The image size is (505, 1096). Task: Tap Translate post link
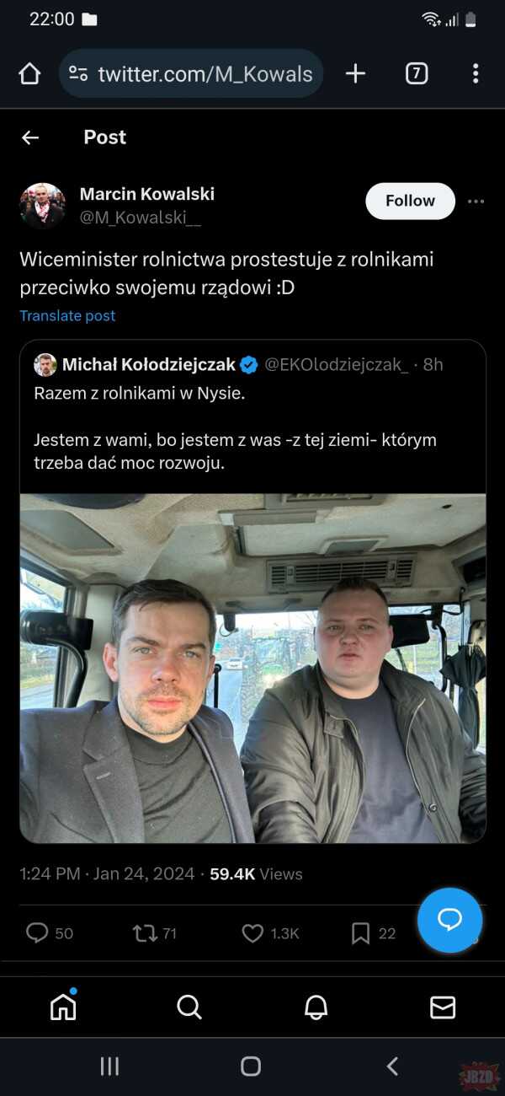(67, 315)
